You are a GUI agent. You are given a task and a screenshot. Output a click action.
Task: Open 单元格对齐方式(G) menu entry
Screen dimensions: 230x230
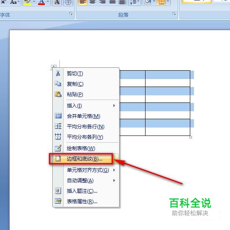click(86, 170)
